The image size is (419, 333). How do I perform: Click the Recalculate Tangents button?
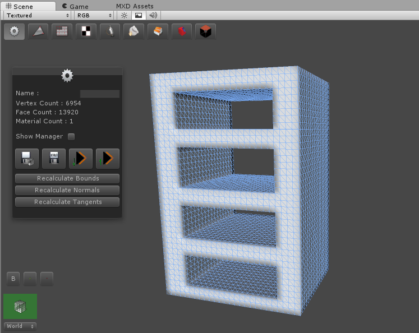(67, 202)
